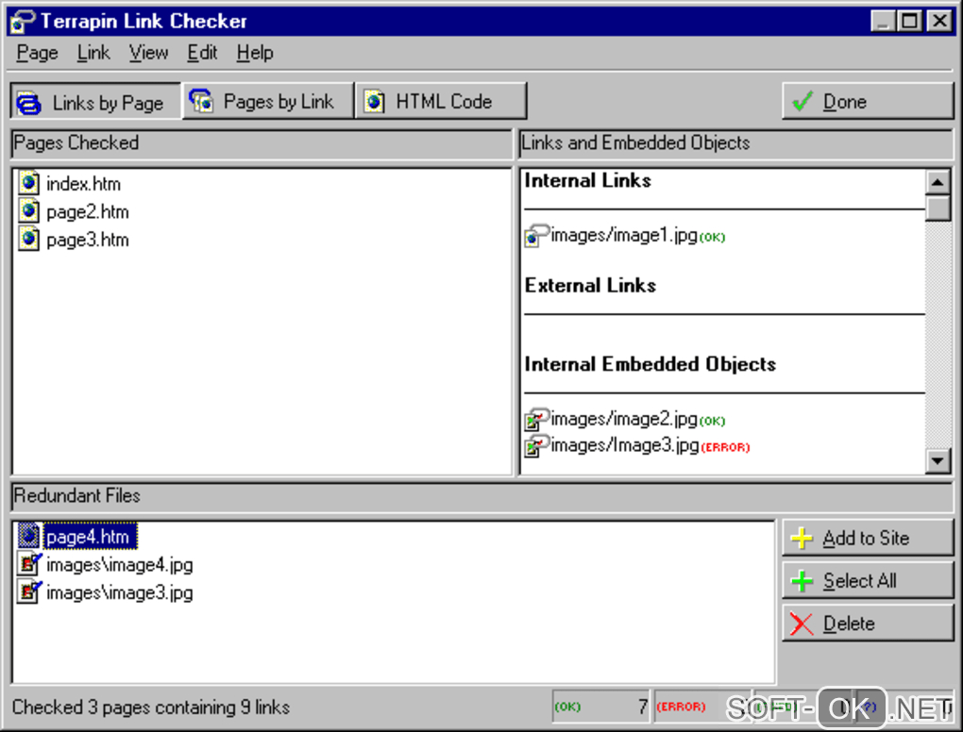This screenshot has height=732, width=963.
Task: Click the Done button
Action: pos(868,101)
